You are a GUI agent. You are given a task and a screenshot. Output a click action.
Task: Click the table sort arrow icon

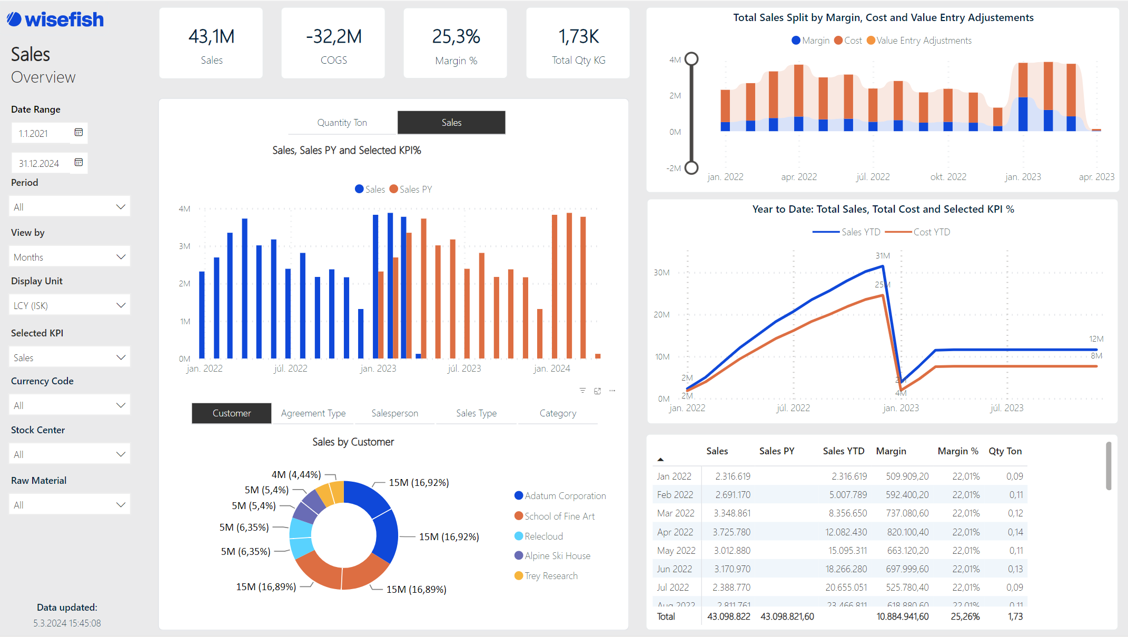[x=660, y=460]
